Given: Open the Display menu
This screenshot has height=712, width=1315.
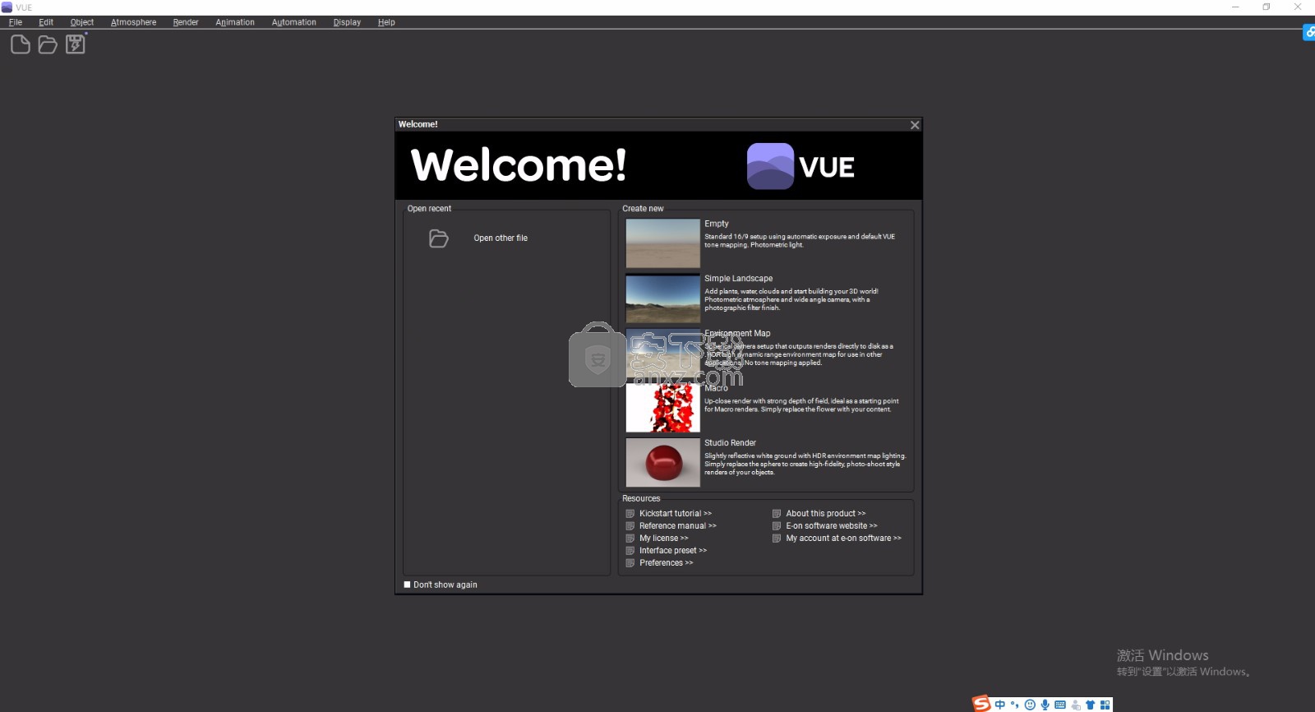Looking at the screenshot, I should [x=347, y=22].
